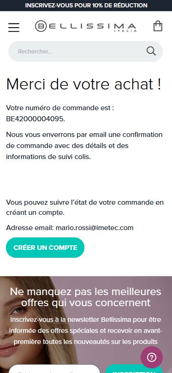Click the Votre numéro de commande line
Viewport: 172px width, 373px height.
click(60, 108)
